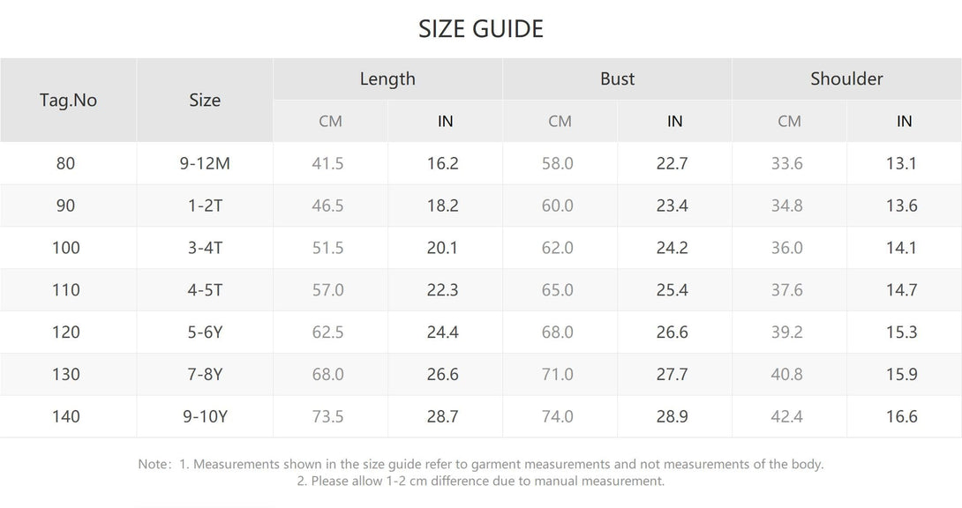Viewport: 962px width, 508px height.
Task: Select the 9-10Y size cell
Action: [x=205, y=416]
